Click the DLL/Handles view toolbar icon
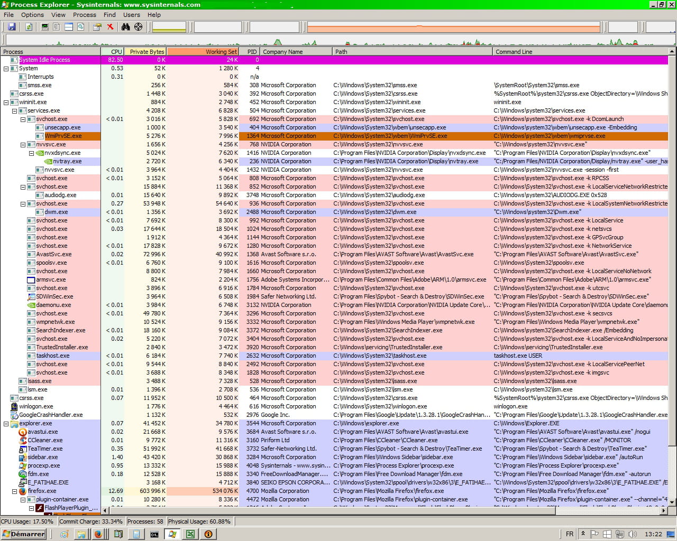The height and width of the screenshot is (541, 677). click(81, 27)
